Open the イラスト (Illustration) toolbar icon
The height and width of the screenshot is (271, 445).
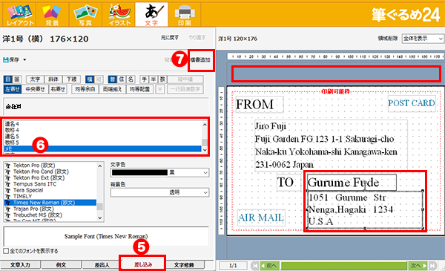coord(119,15)
